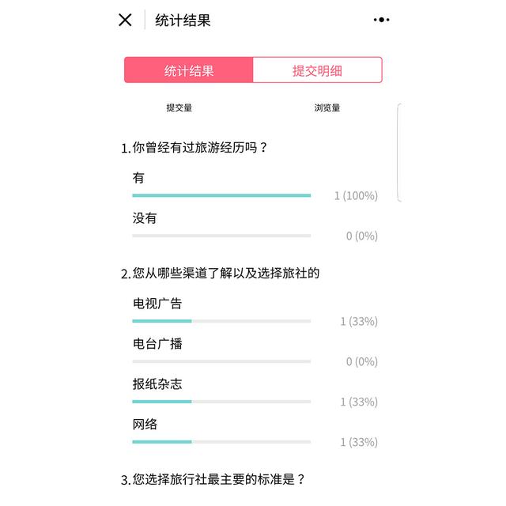Image resolution: width=506 pixels, height=506 pixels.
Task: Click the 报纸杂志 option label
Action: pos(157,384)
